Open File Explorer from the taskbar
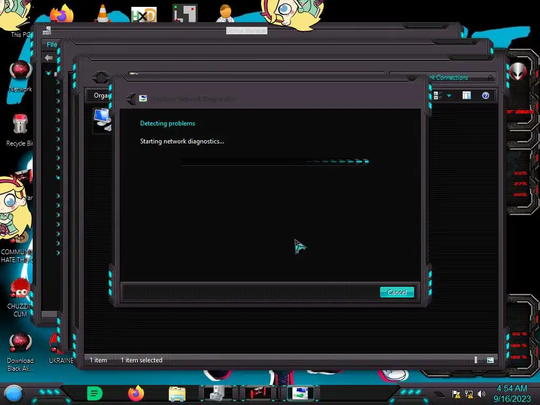This screenshot has height=405, width=540. click(x=177, y=393)
